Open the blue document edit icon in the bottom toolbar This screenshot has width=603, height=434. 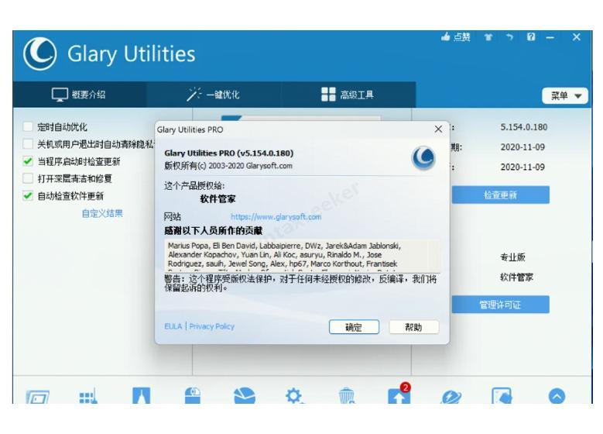pyautogui.click(x=502, y=396)
